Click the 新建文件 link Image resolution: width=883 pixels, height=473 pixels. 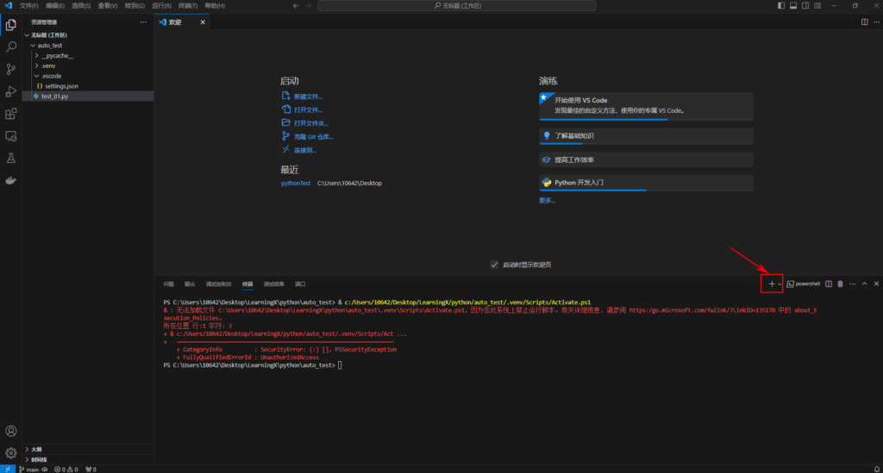point(308,96)
